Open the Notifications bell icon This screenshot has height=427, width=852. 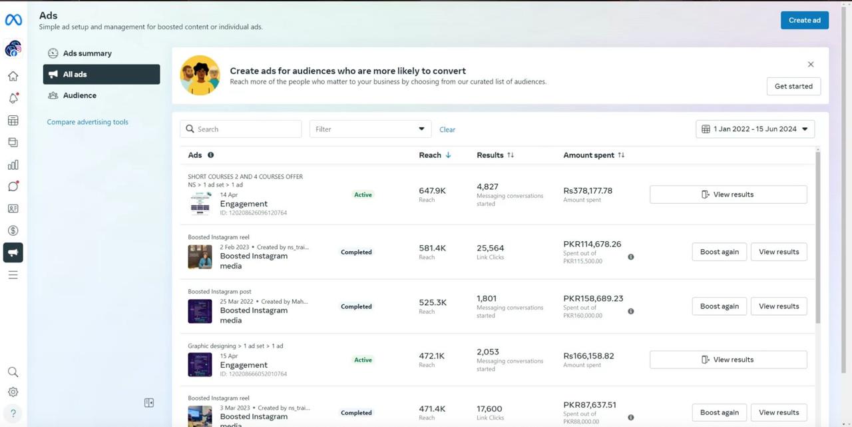point(13,99)
